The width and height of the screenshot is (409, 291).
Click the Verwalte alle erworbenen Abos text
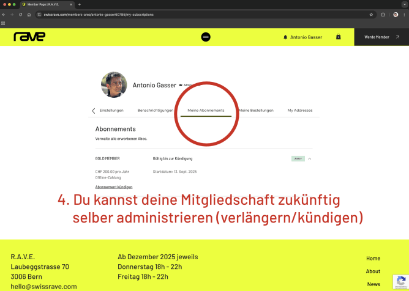tap(121, 139)
